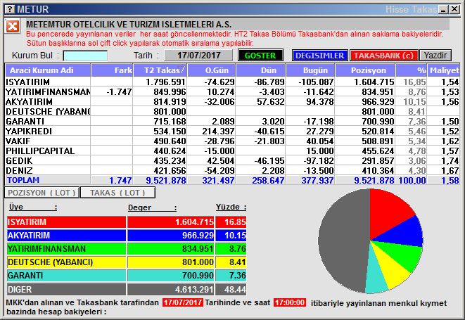Switch to POZISYON ( LOT ) tab
This screenshot has width=465, height=320.
coord(41,193)
